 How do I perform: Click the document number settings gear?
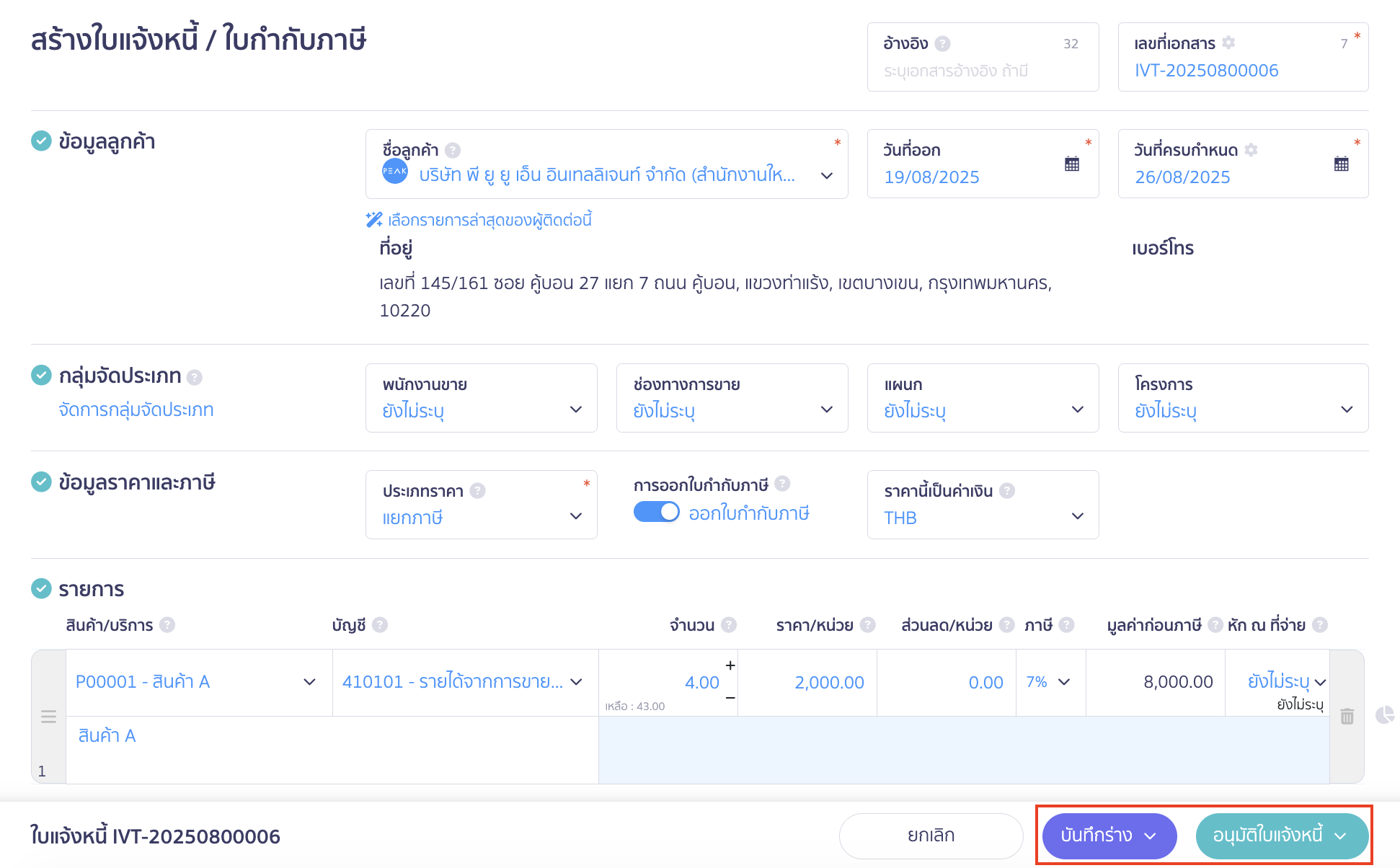(x=1229, y=43)
